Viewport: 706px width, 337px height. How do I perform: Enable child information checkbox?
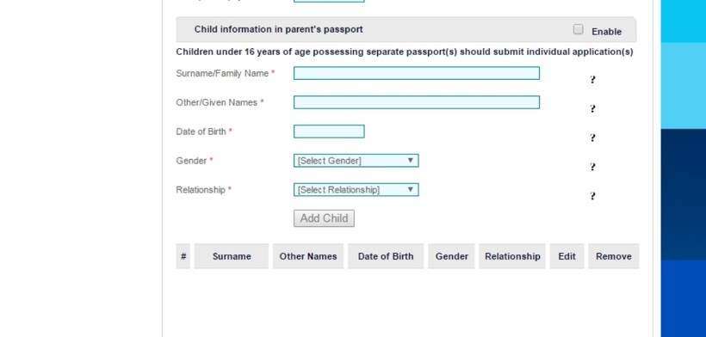pyautogui.click(x=578, y=29)
